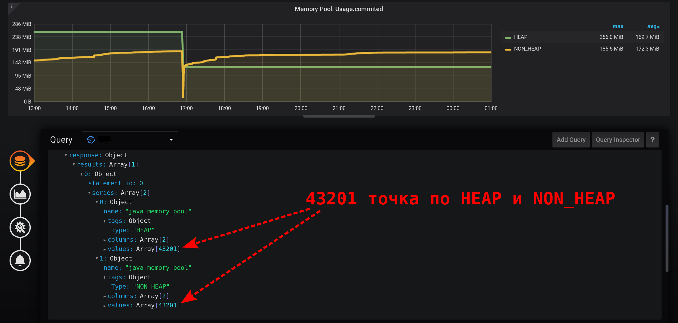
Task: Select the Query tab label
Action: pyautogui.click(x=61, y=140)
